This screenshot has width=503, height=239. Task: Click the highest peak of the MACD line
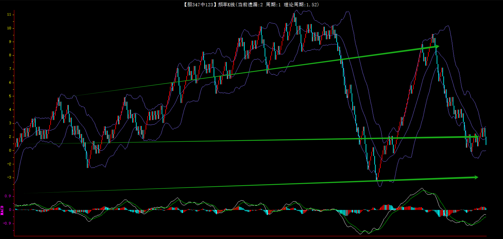click(422, 188)
